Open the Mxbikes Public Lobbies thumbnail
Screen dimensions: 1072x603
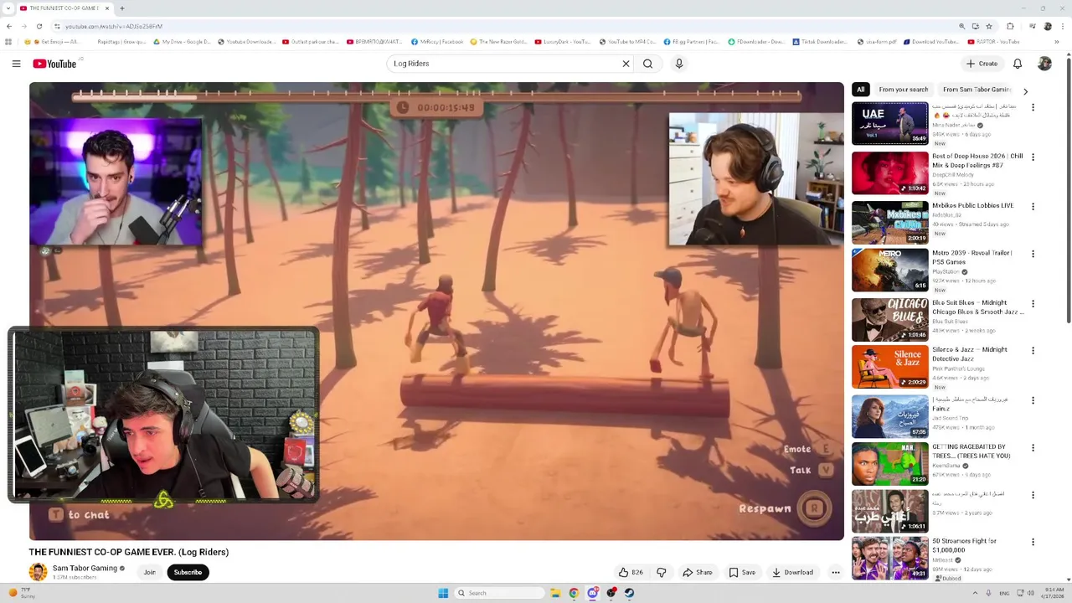coord(889,222)
